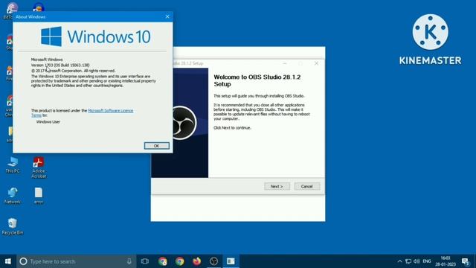The image size is (476, 268).
Task: Click 'Windows User' licensee text
Action: 48,122
